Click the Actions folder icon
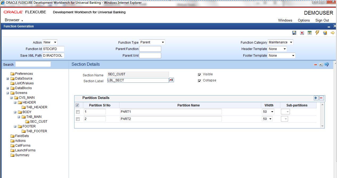Screen dimensions: 337x178 12,141
